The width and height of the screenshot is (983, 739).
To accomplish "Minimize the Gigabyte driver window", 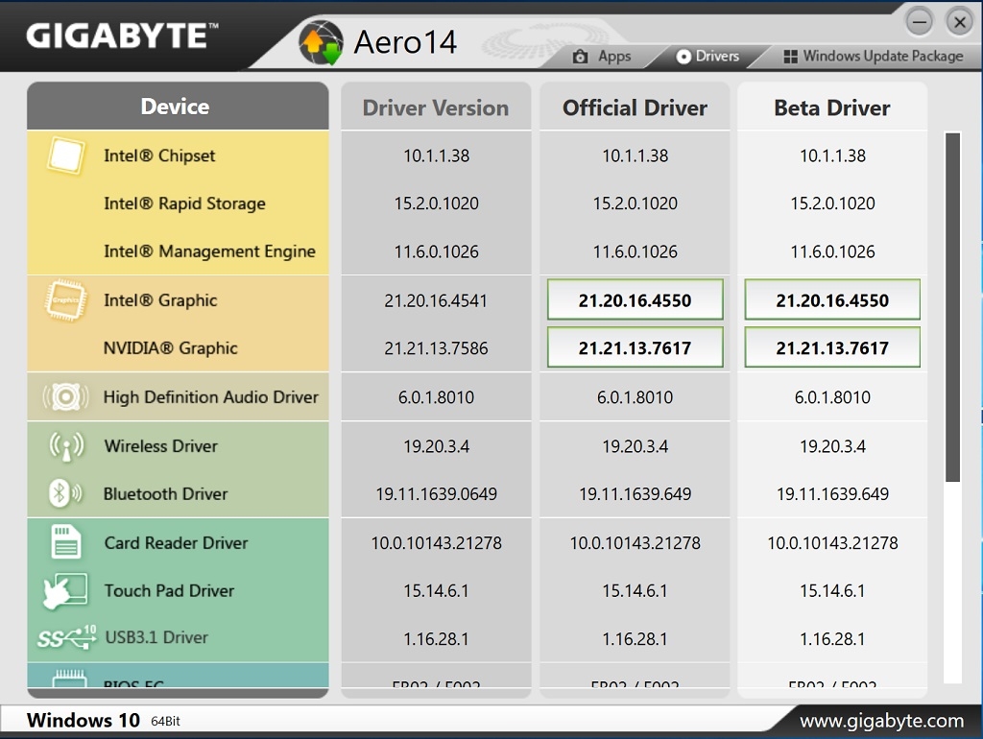I will click(x=920, y=23).
